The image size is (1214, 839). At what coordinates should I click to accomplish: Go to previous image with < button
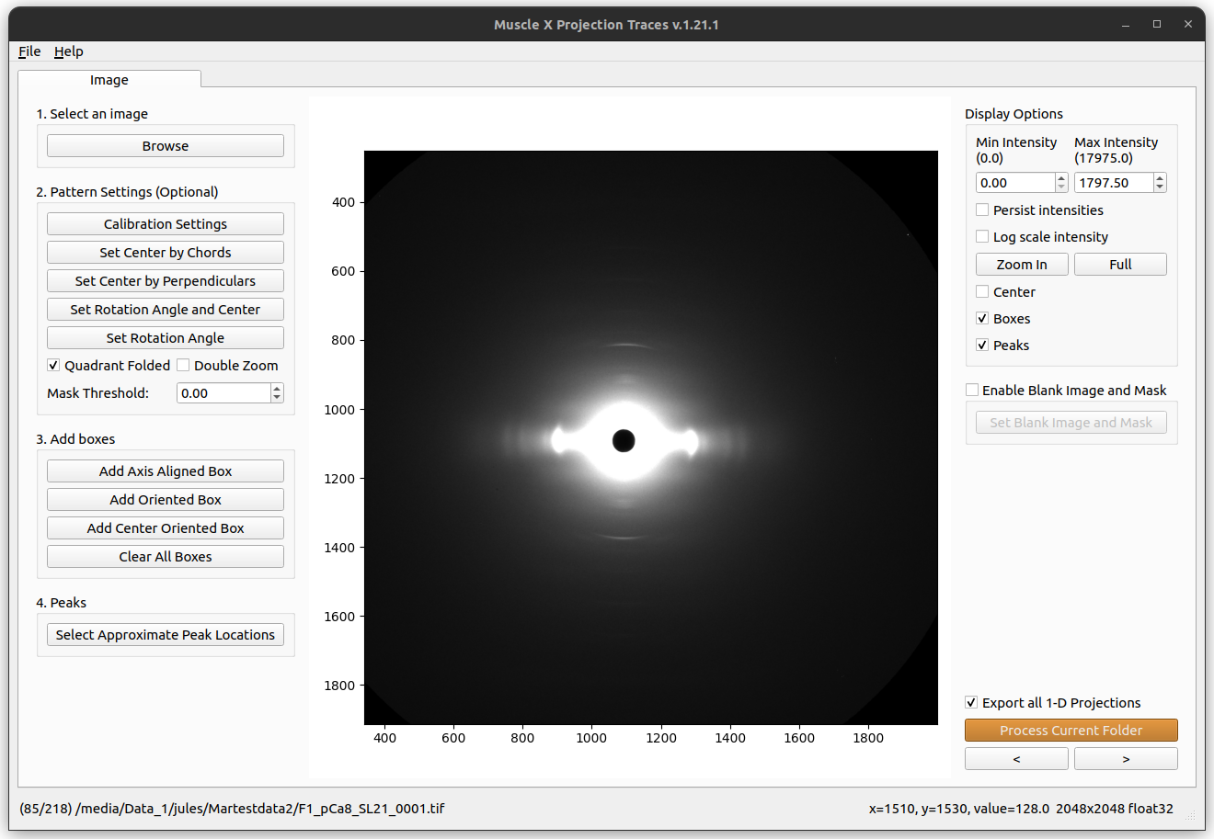[x=1016, y=759]
